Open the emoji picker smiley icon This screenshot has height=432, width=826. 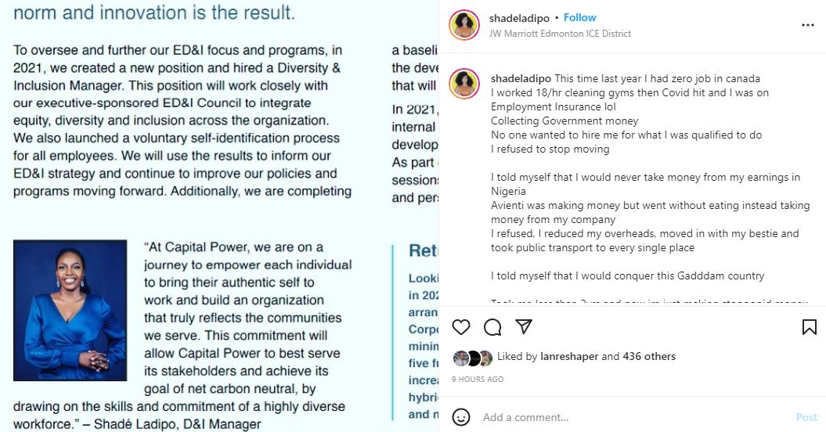point(462,417)
